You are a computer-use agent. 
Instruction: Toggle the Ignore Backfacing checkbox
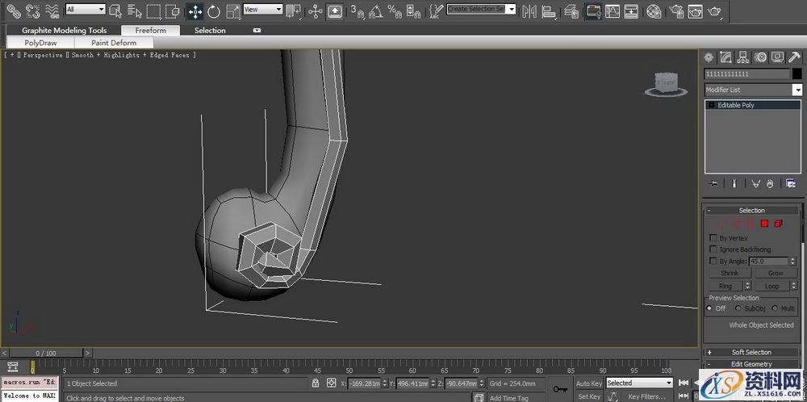click(713, 249)
